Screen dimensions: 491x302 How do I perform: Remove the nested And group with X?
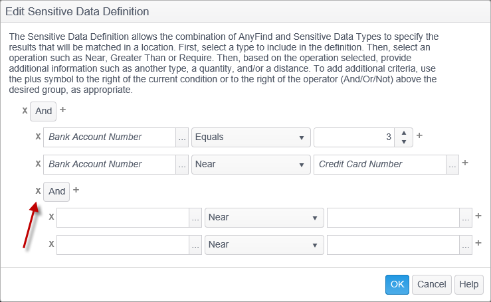coord(38,190)
